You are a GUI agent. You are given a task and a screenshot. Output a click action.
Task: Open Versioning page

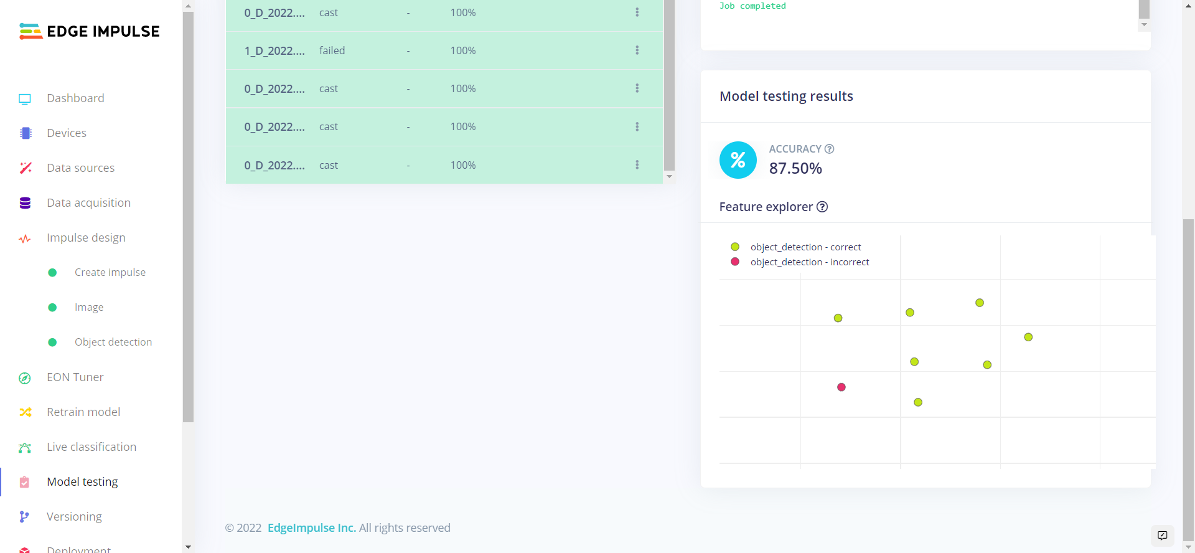(74, 517)
